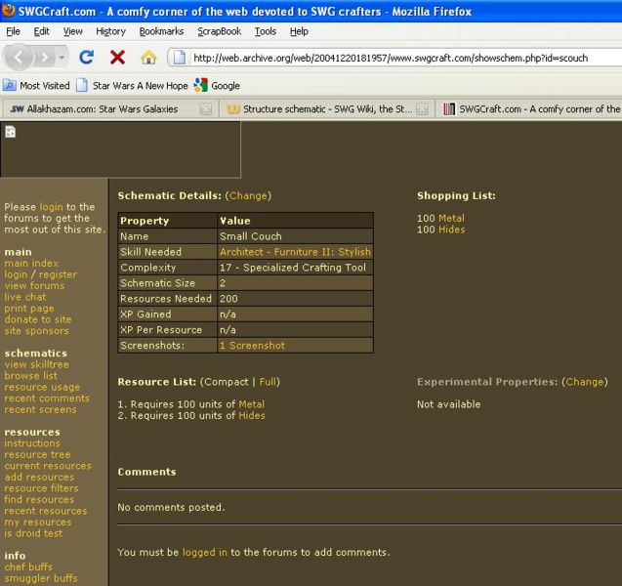Open view skilltree in sidebar

(x=36, y=364)
